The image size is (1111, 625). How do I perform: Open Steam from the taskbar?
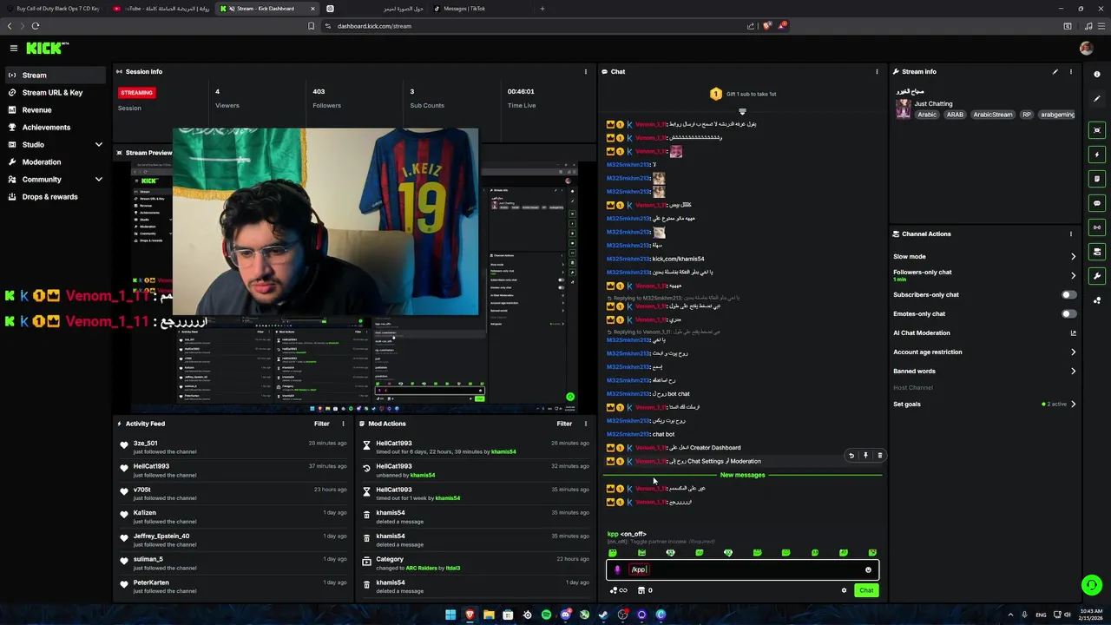point(603,615)
